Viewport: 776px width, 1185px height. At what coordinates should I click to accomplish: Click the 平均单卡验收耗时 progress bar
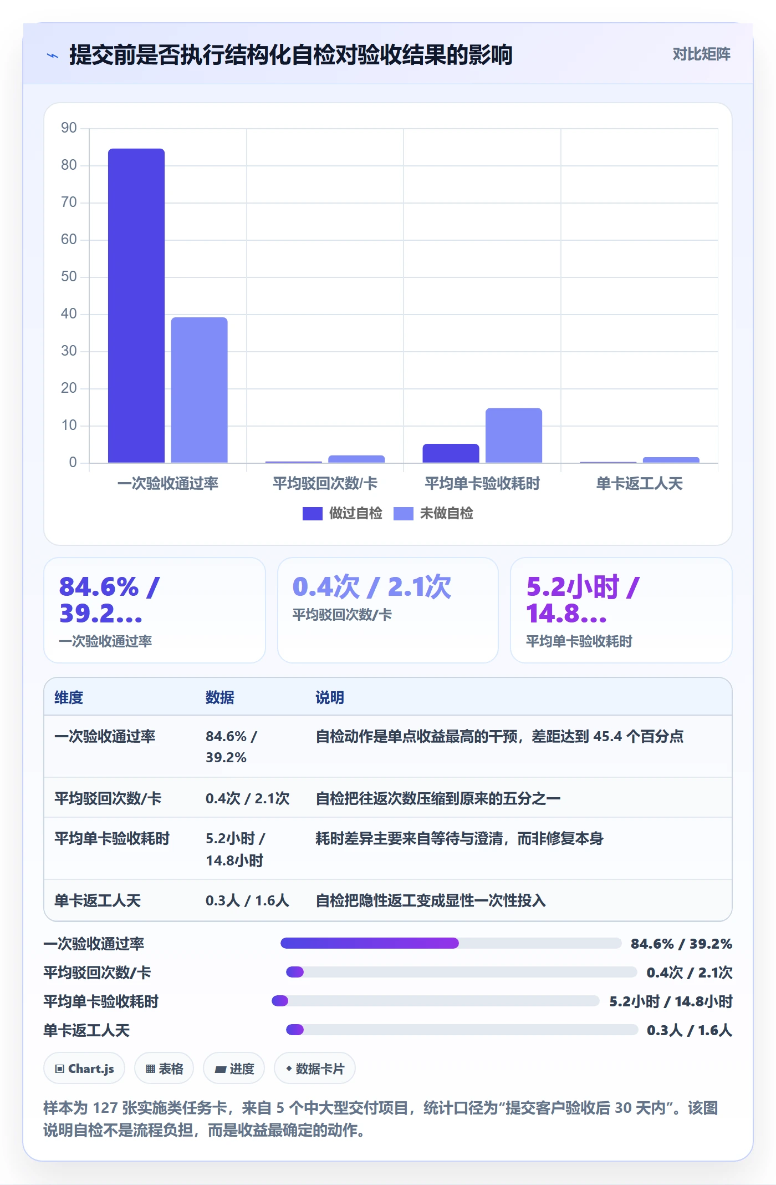435,1001
